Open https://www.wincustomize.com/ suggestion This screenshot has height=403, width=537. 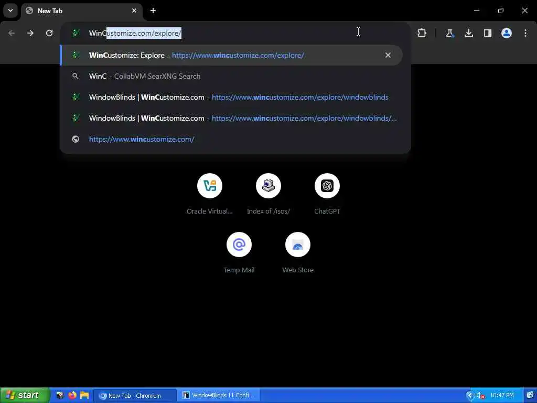231,139
